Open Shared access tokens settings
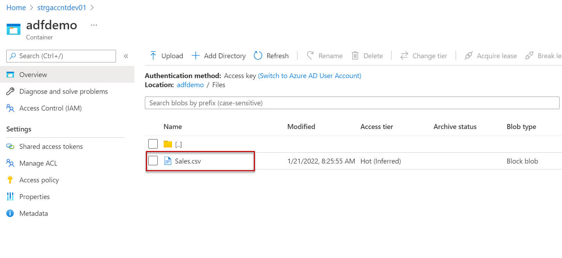 51,146
